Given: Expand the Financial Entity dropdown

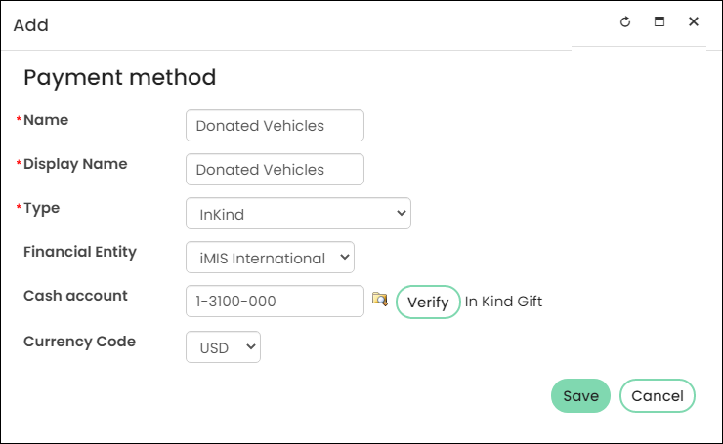Looking at the screenshot, I should coord(270,257).
